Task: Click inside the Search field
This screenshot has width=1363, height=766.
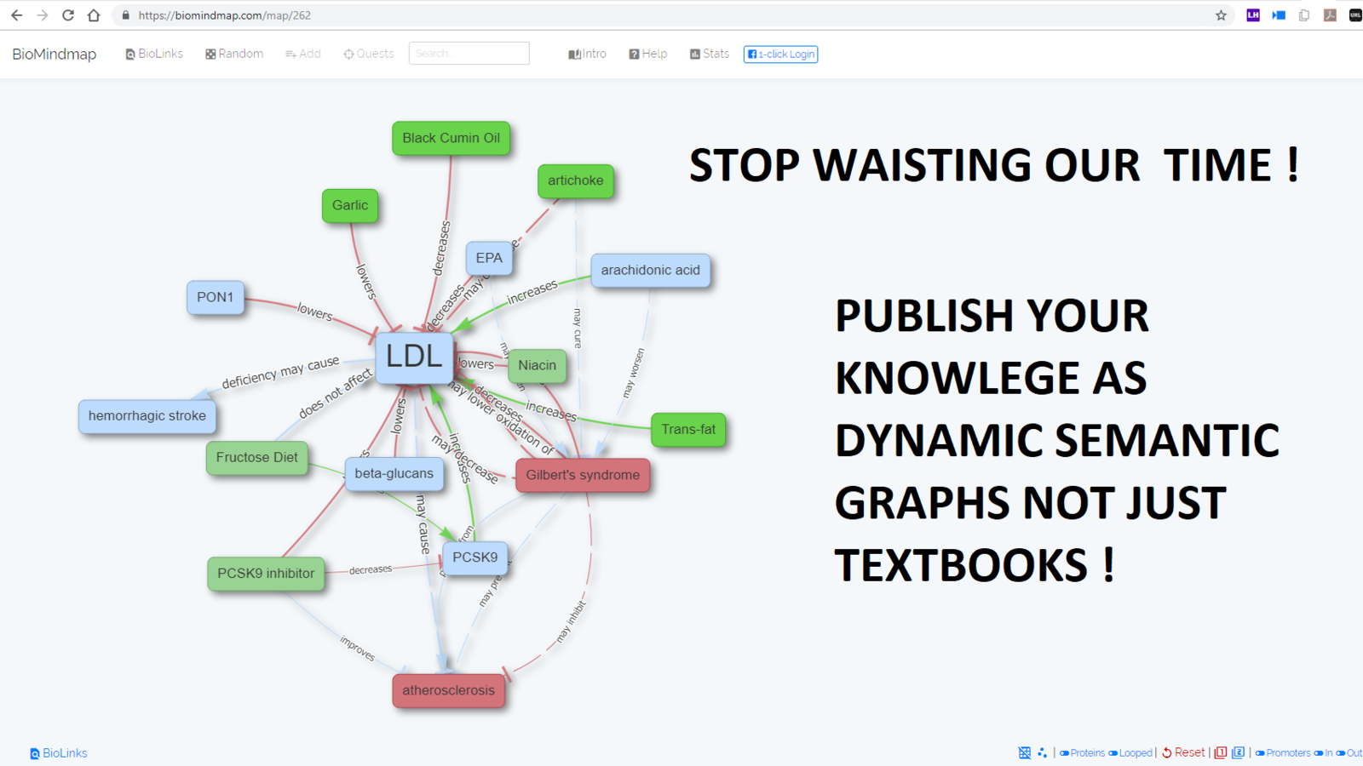Action: pyautogui.click(x=469, y=53)
